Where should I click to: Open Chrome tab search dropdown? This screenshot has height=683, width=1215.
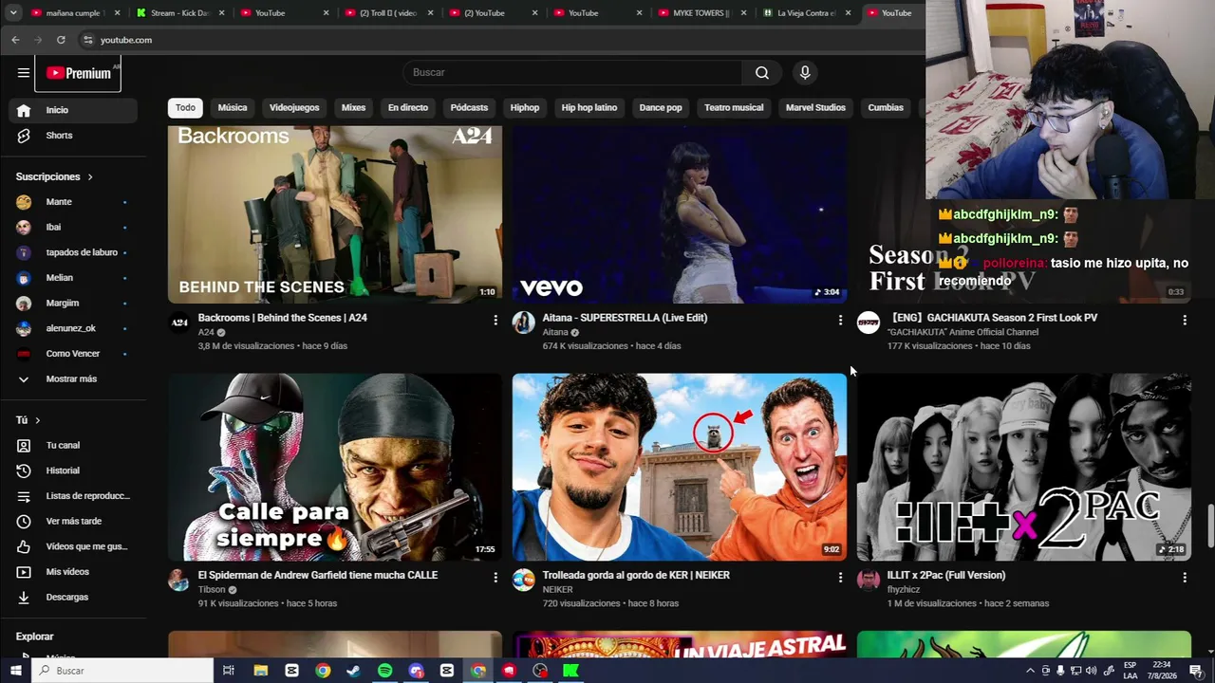(13, 13)
